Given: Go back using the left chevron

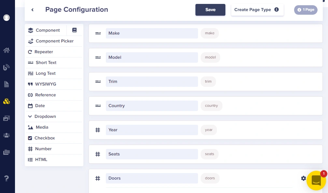Looking at the screenshot, I should [33, 10].
